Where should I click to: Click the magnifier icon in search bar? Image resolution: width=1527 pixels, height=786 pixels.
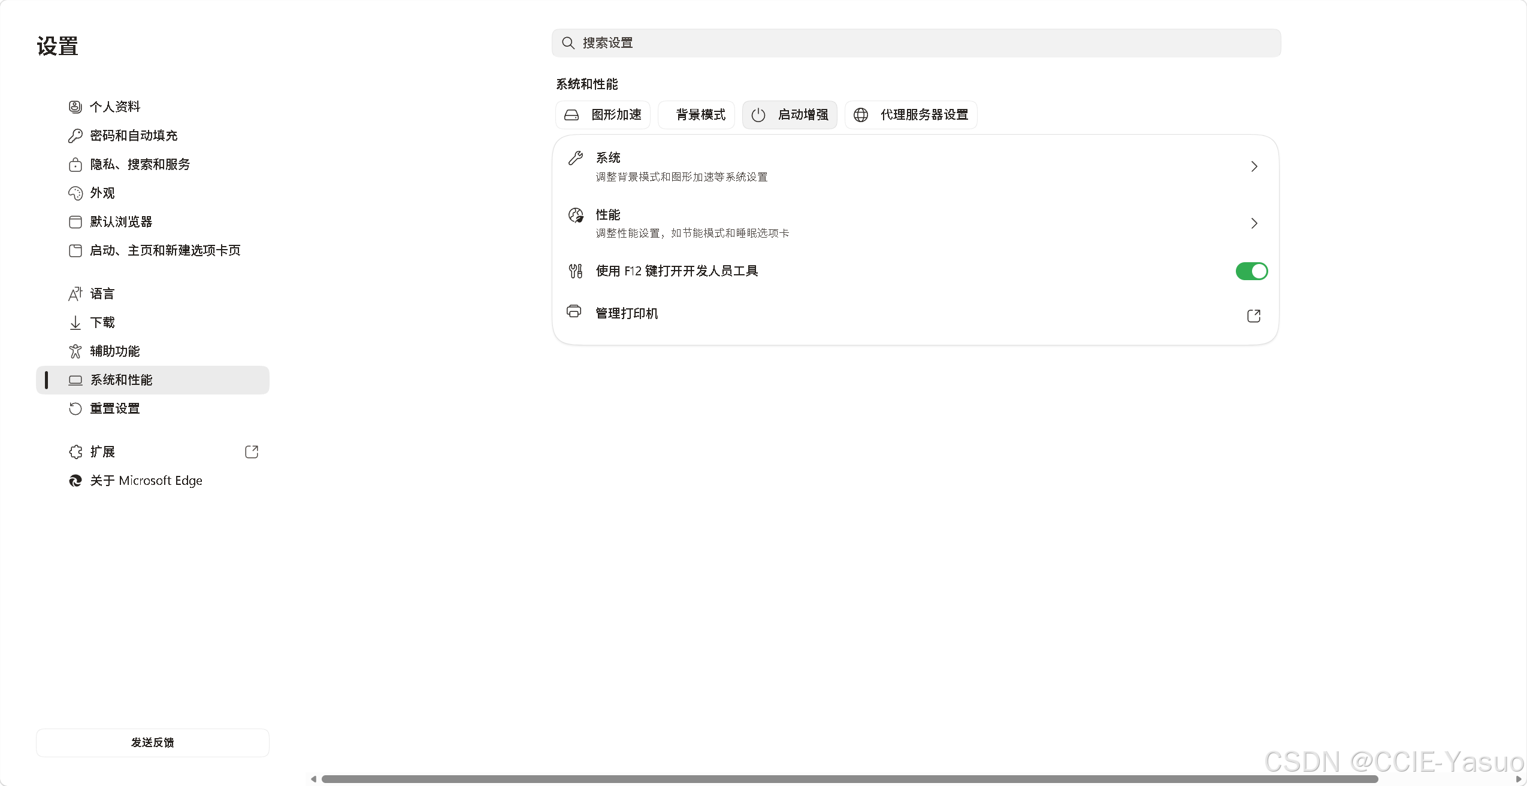568,43
